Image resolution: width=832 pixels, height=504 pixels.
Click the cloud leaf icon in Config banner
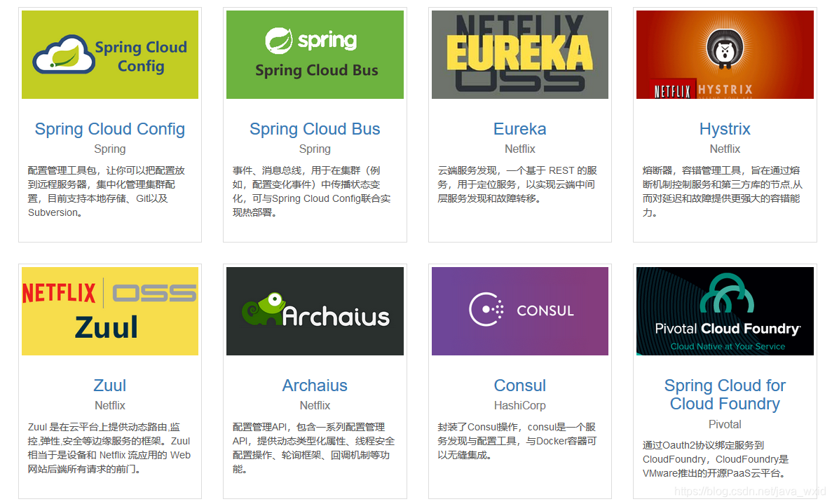[64, 55]
